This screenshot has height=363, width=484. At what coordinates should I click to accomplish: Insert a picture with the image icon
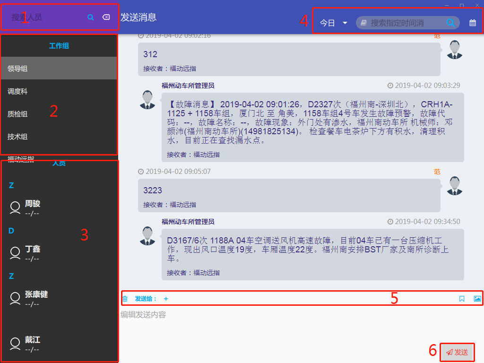(477, 299)
